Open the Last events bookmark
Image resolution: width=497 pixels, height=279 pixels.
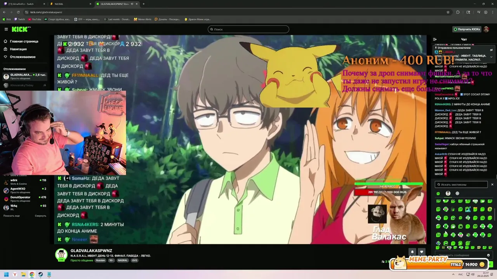(117, 19)
